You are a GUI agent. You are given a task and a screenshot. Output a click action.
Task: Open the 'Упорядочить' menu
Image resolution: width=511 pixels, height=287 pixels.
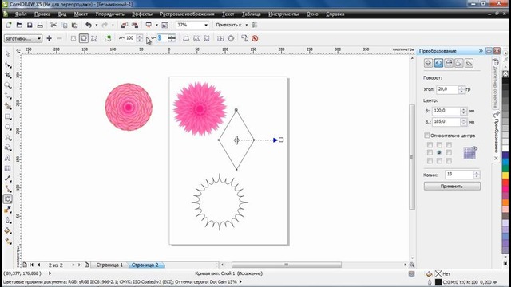point(110,14)
